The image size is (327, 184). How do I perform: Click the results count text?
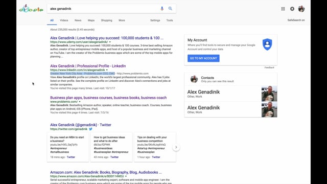click(x=72, y=30)
